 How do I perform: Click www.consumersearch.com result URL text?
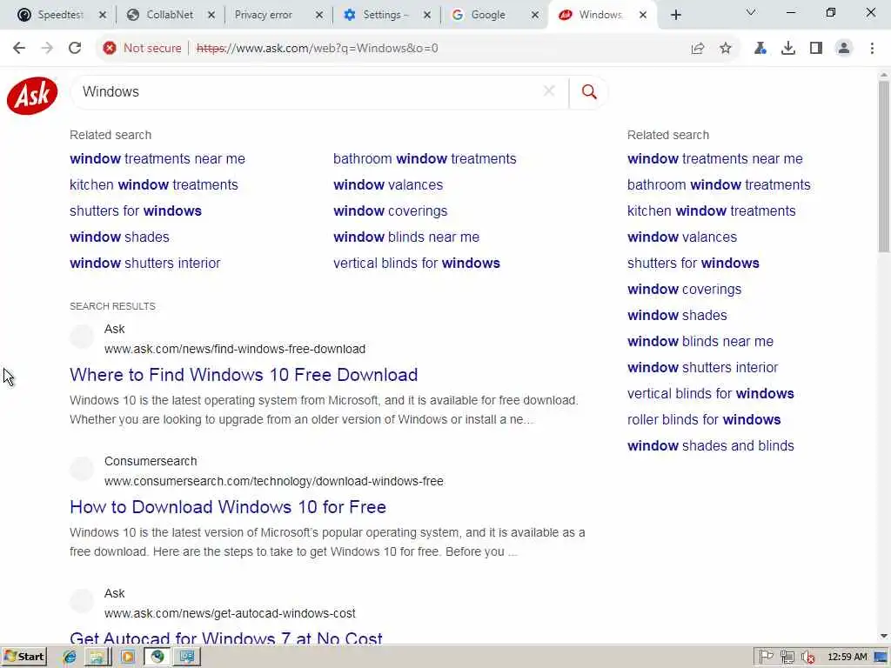click(274, 482)
